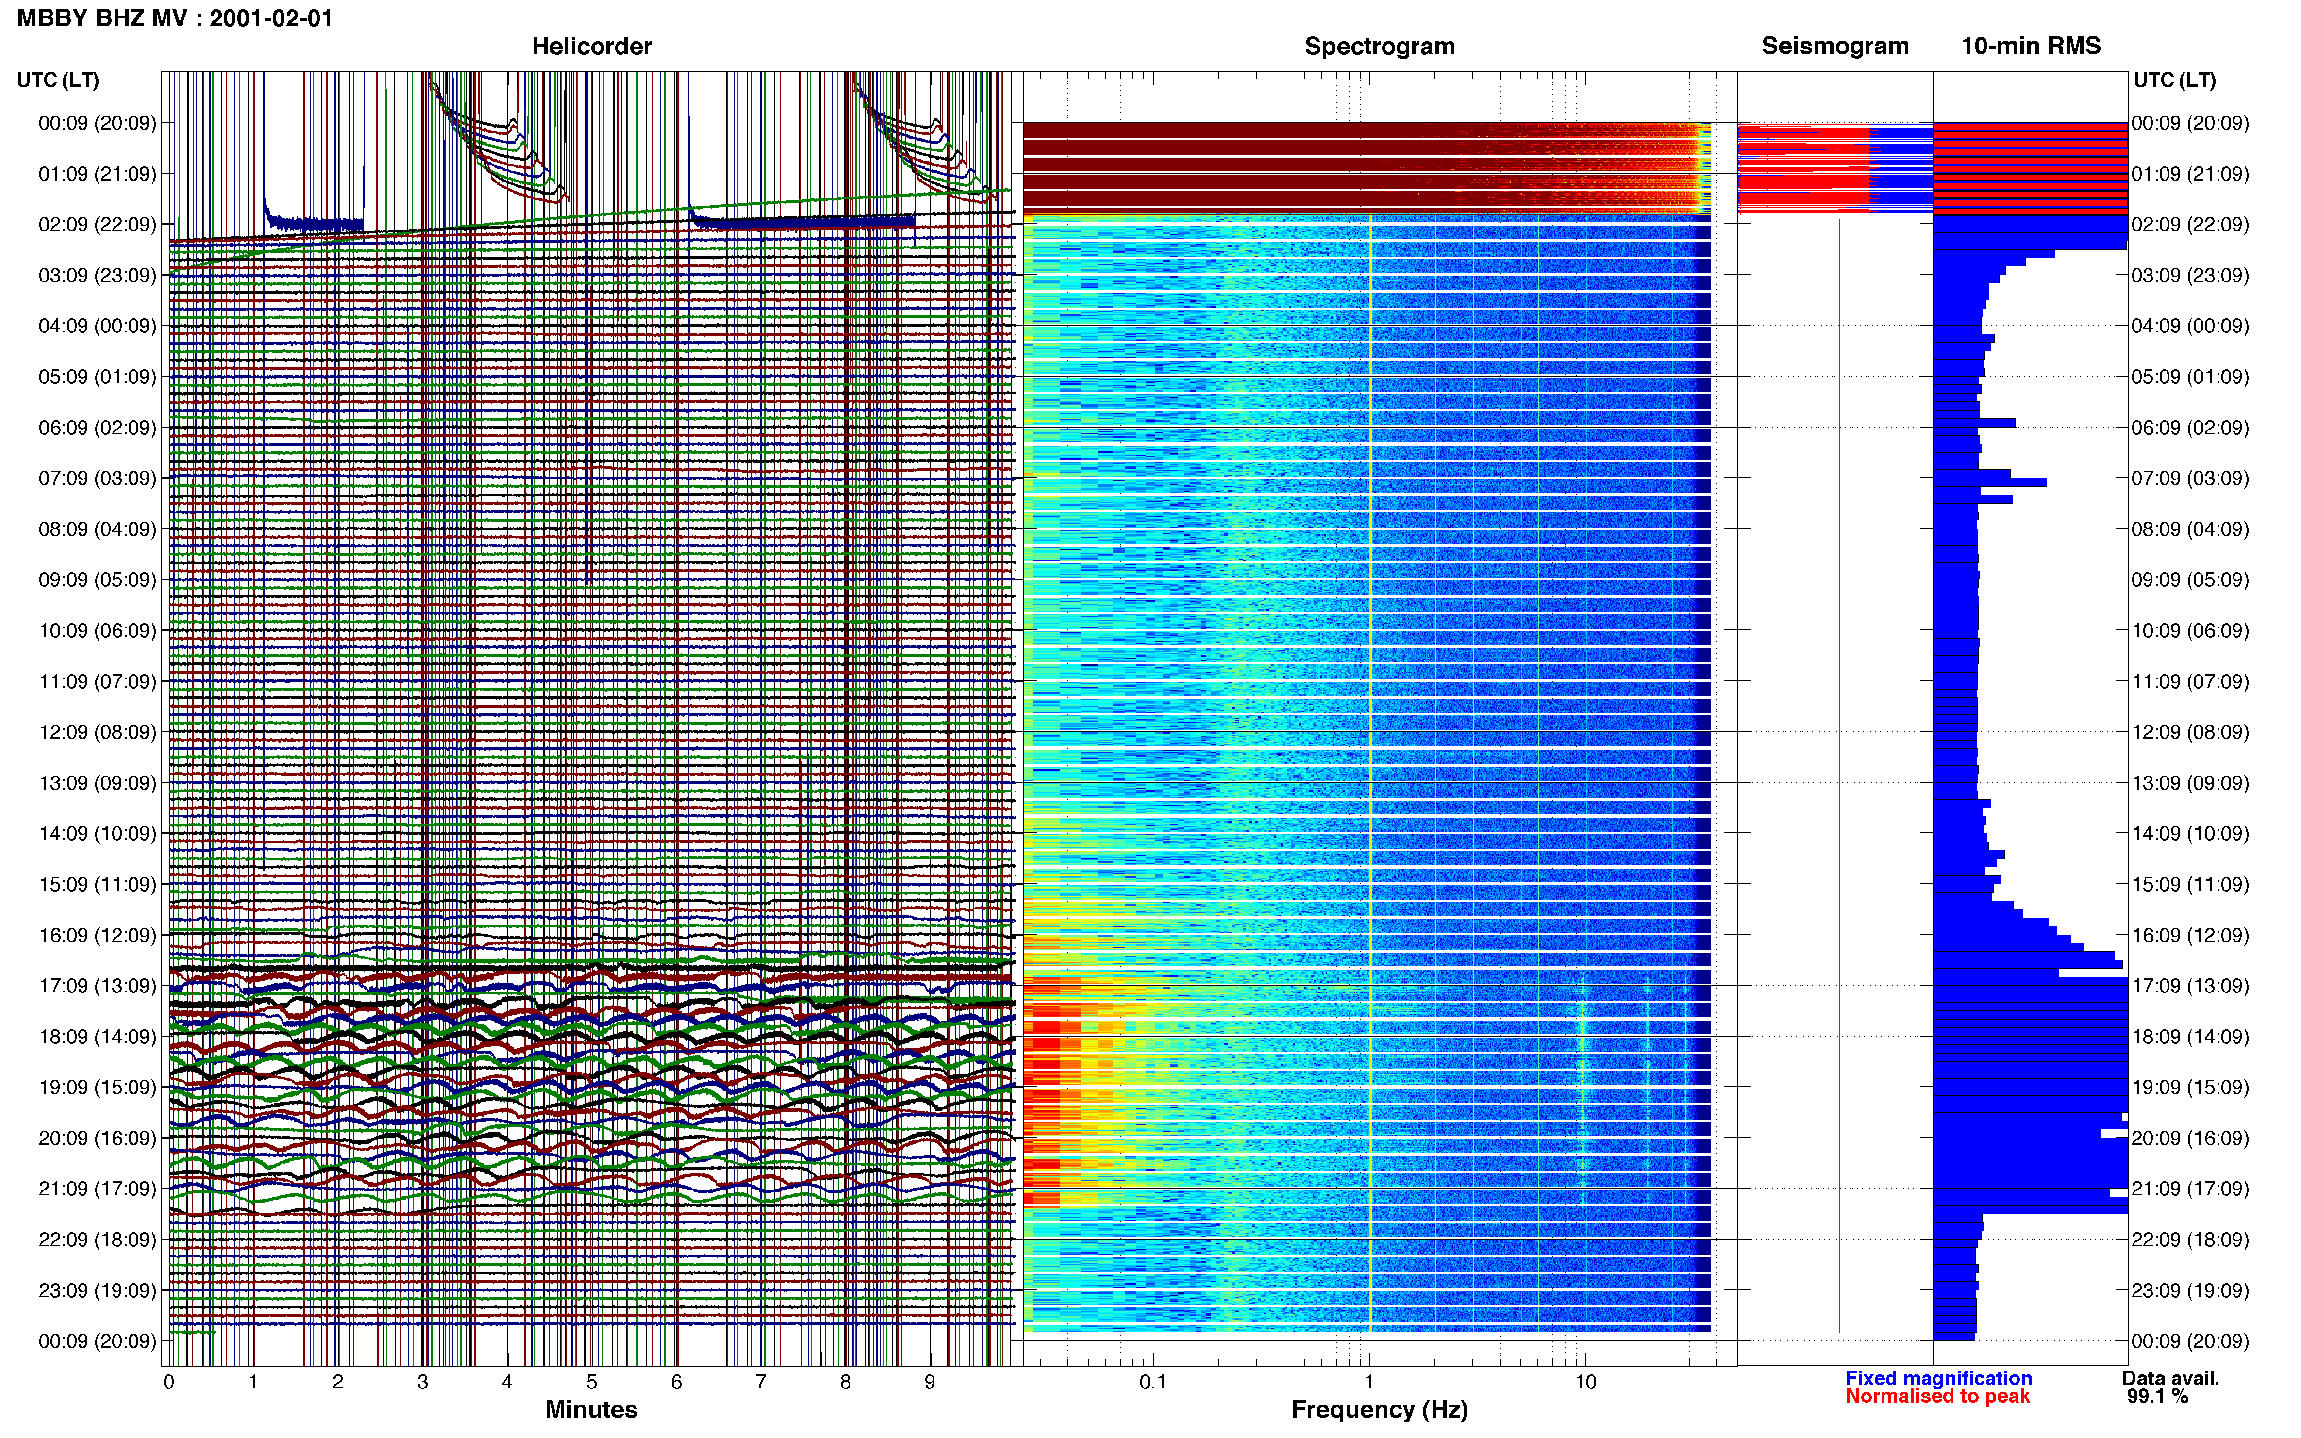Click '14:09 (10:09)' on the left time axis
This screenshot has width=2301, height=1438.
pos(97,834)
